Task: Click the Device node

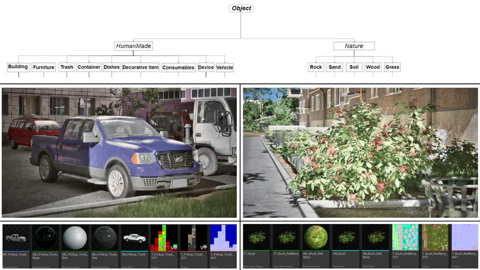Action: click(206, 67)
